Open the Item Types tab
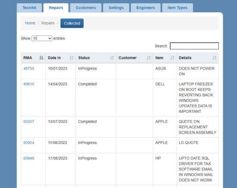This screenshot has width=237, height=188. pos(177,8)
